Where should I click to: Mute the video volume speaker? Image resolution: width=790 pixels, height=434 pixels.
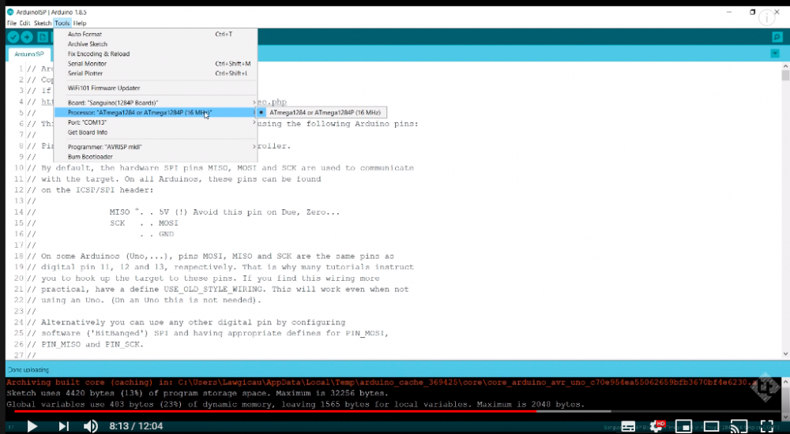pyautogui.click(x=90, y=426)
